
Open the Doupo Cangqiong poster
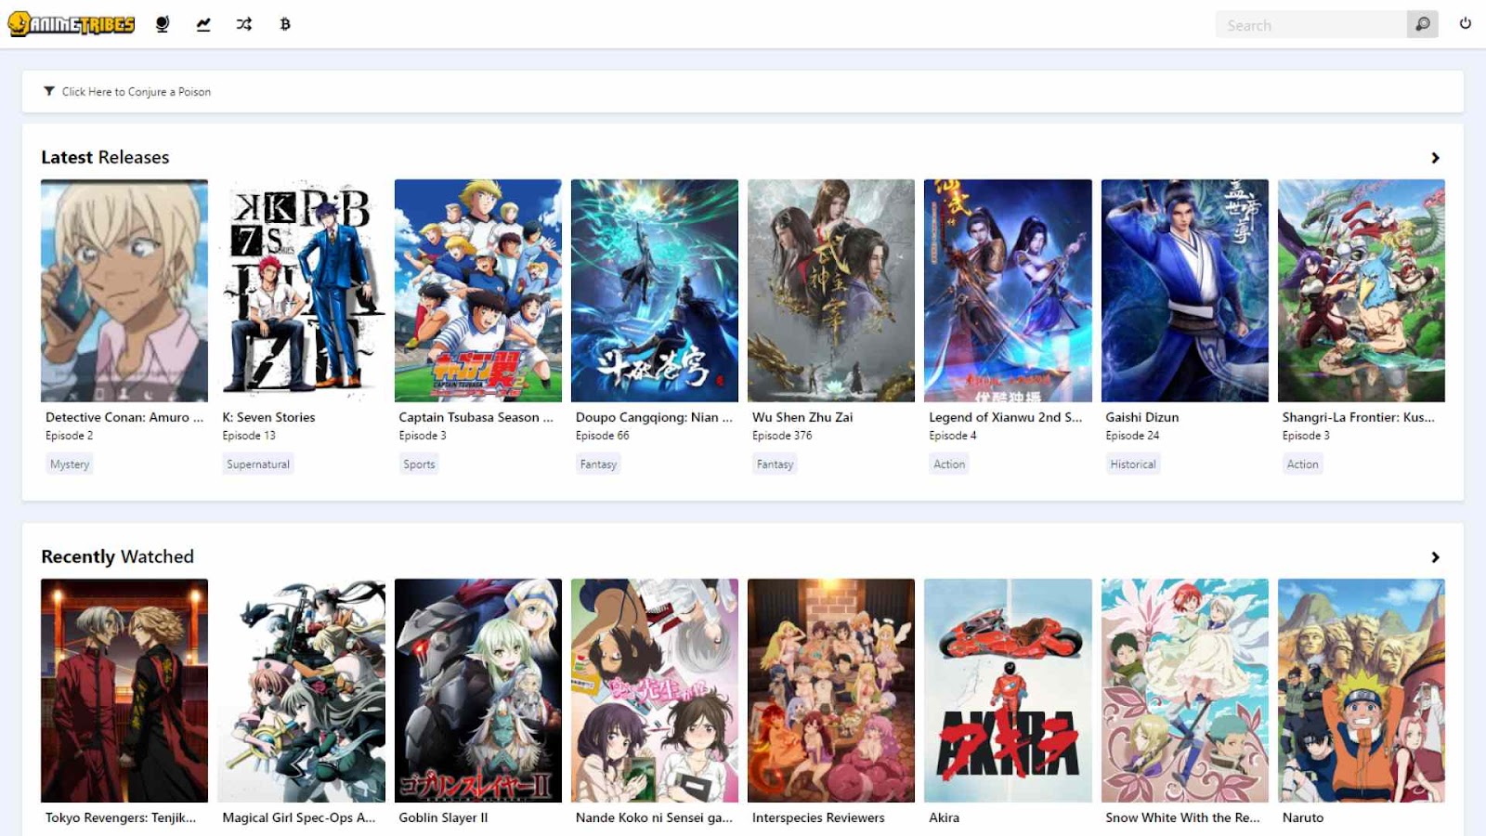(x=655, y=291)
